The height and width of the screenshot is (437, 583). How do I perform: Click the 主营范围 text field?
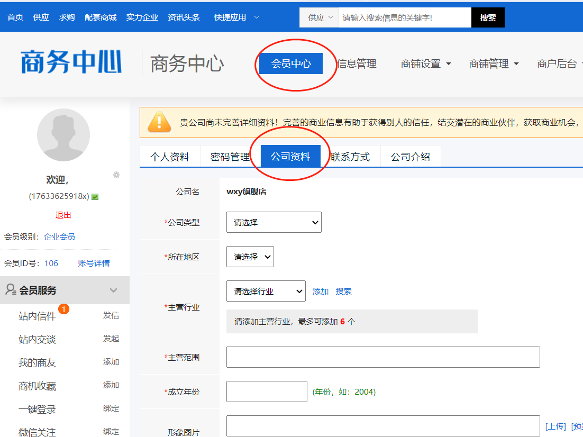[383, 357]
